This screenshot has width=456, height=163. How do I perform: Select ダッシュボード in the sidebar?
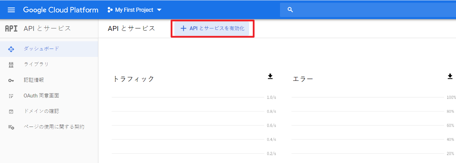coord(41,49)
